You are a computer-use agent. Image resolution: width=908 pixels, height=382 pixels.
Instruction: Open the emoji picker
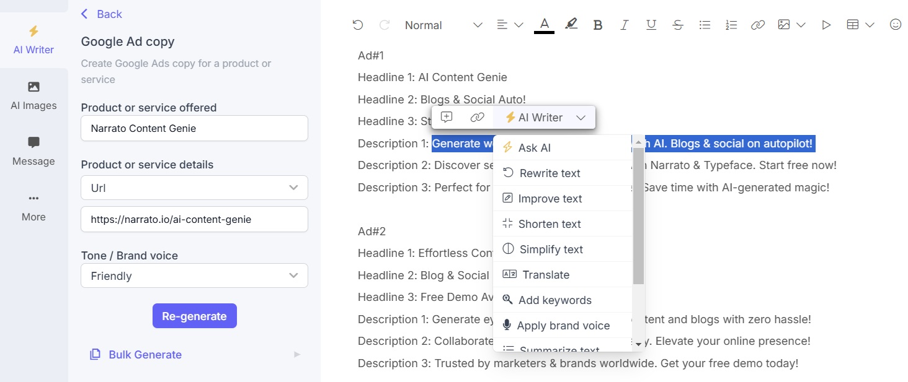coord(895,25)
